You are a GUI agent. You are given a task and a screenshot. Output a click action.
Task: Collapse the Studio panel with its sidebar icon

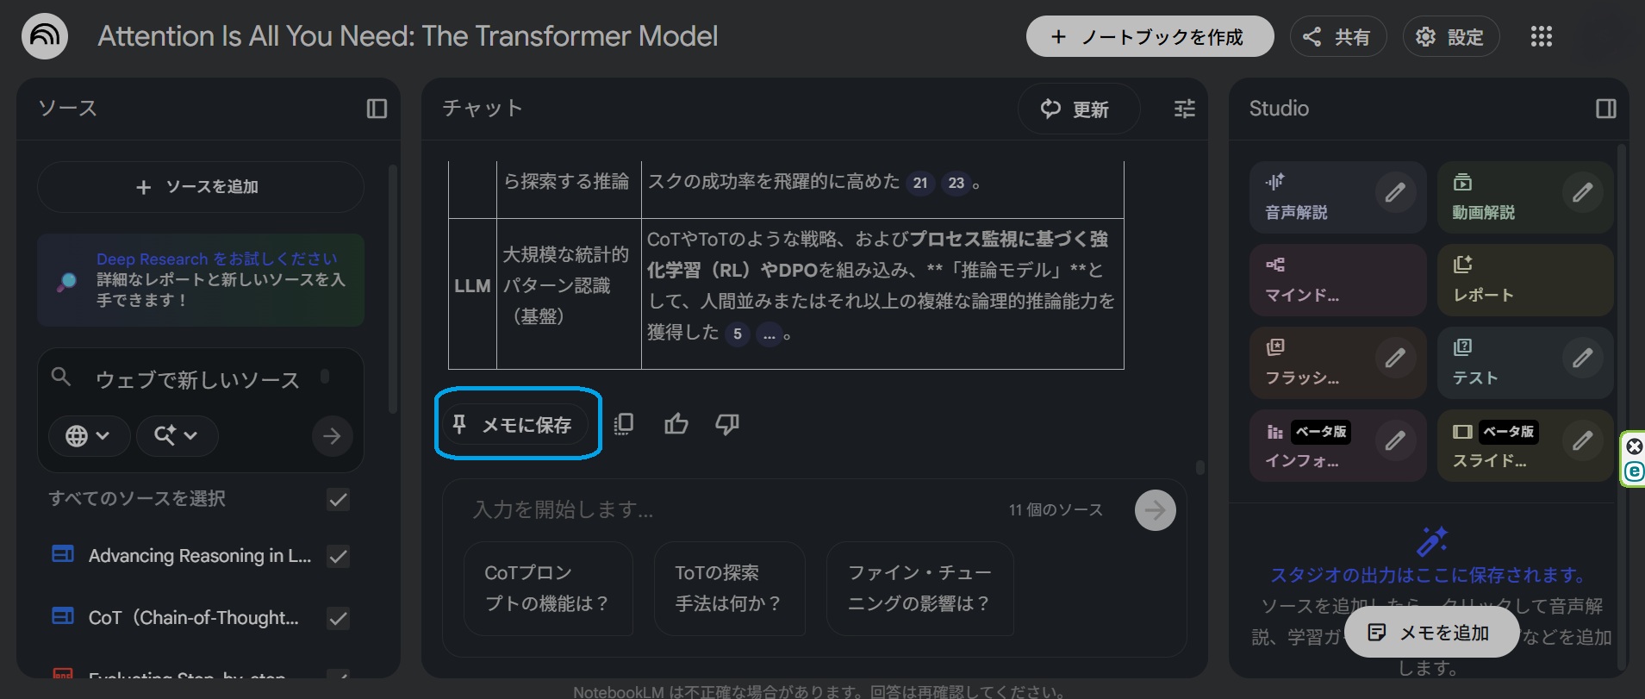1605,109
